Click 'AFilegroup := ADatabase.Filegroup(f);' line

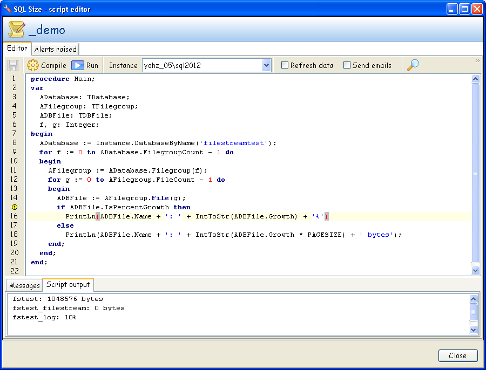[x=127, y=170]
